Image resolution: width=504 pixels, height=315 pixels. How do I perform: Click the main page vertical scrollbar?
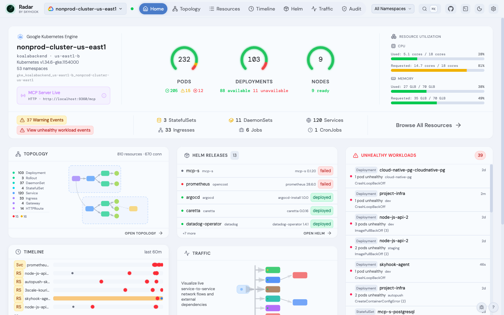[x=503, y=121]
